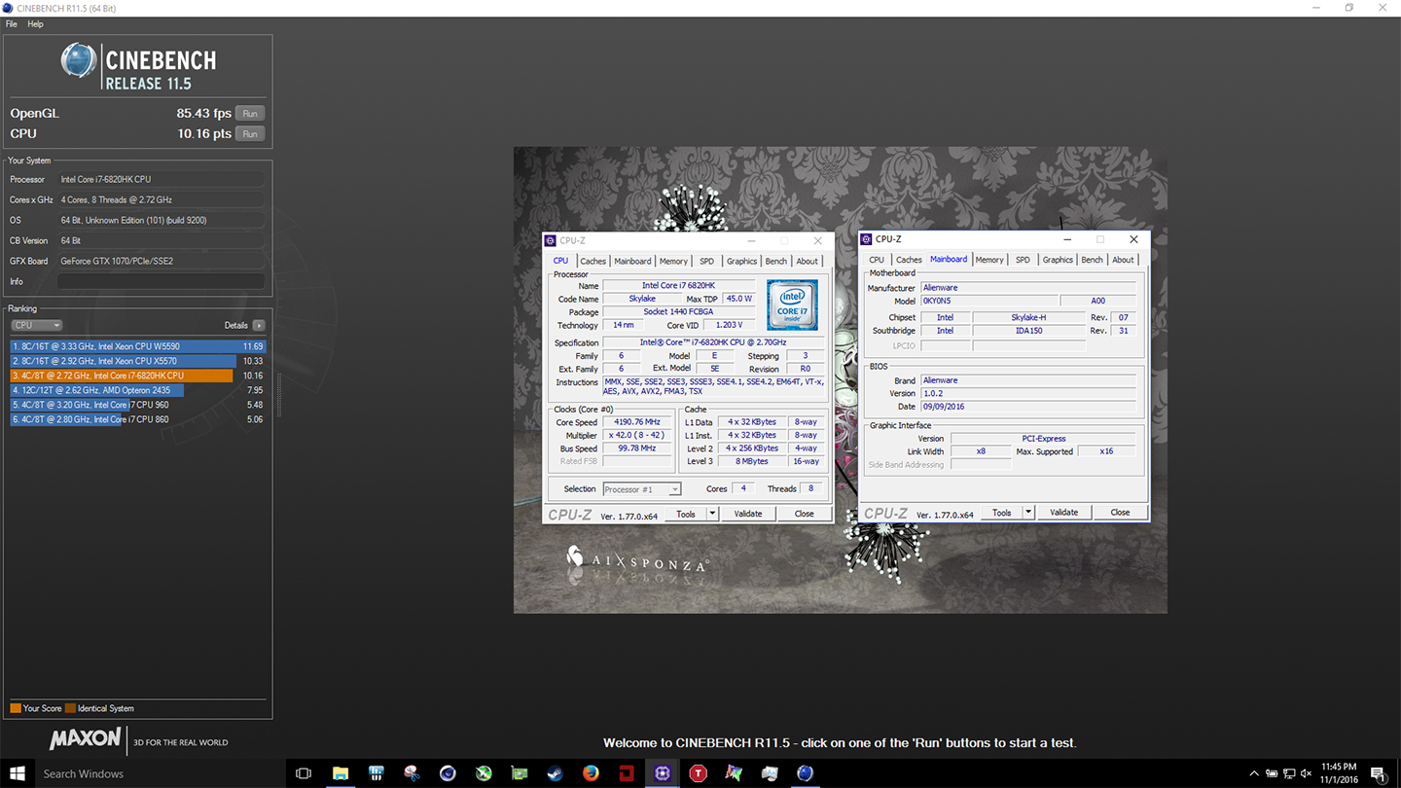Open the monitor graph taskbar icon
This screenshot has height=788, width=1401.
[770, 773]
